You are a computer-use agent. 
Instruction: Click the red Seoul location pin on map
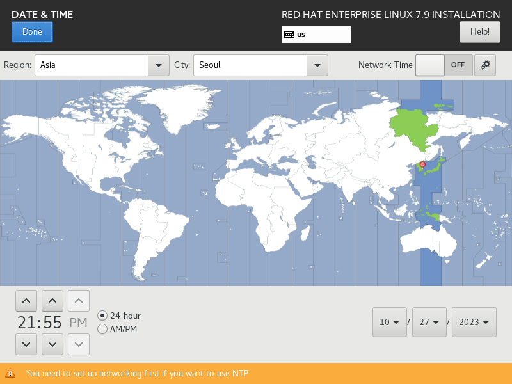[x=422, y=164]
